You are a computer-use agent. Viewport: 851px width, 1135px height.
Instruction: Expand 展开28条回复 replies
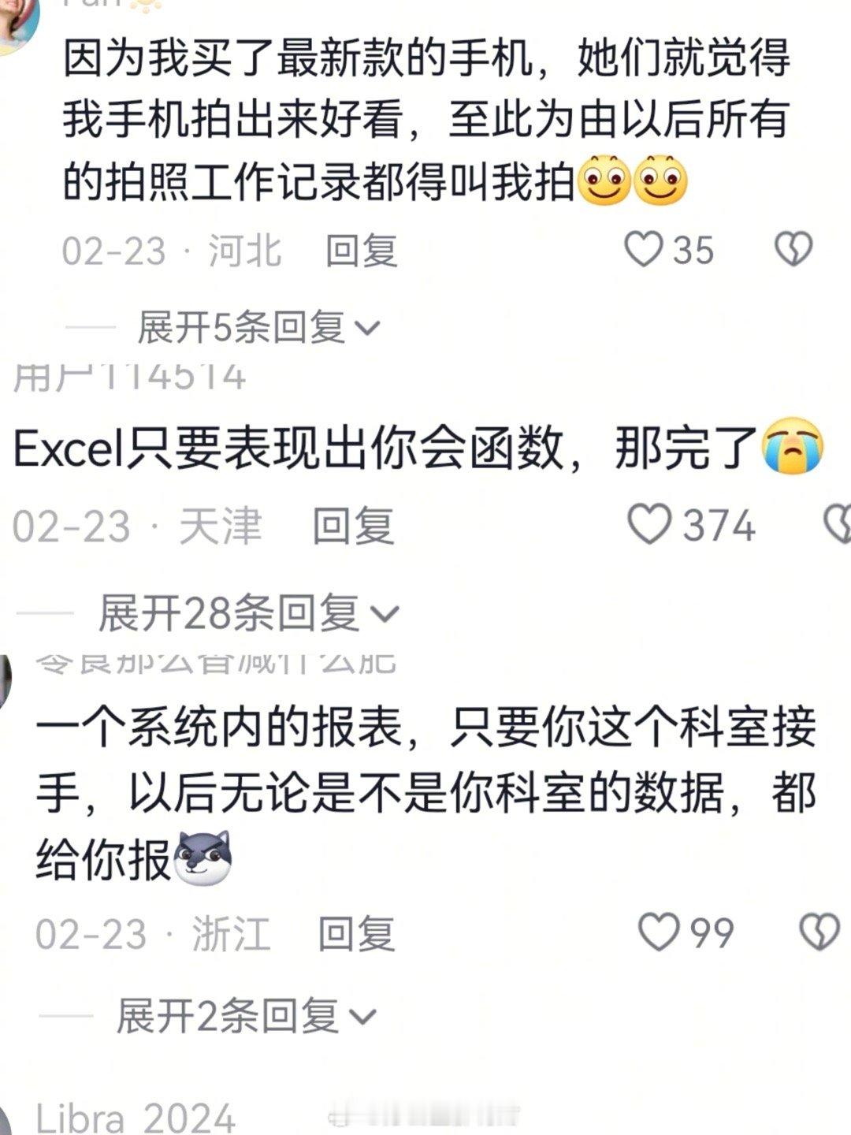tap(248, 613)
